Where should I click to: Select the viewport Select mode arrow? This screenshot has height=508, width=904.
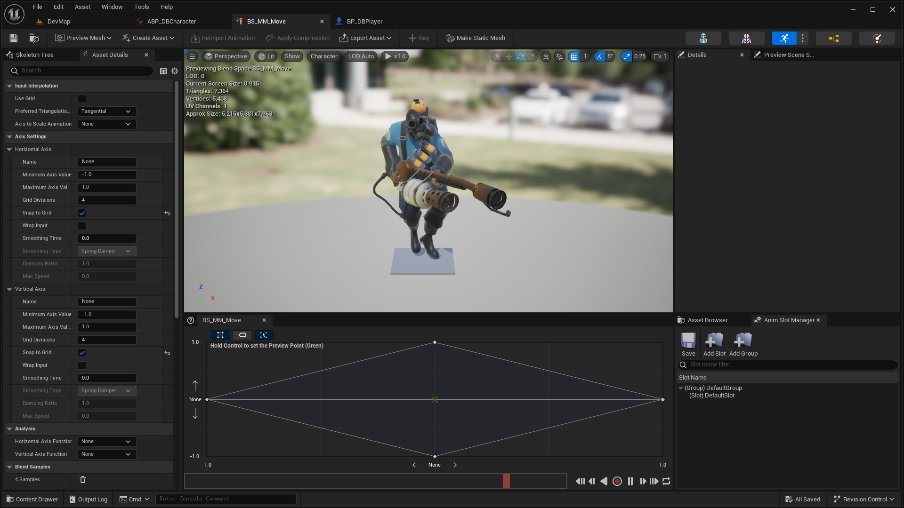497,56
